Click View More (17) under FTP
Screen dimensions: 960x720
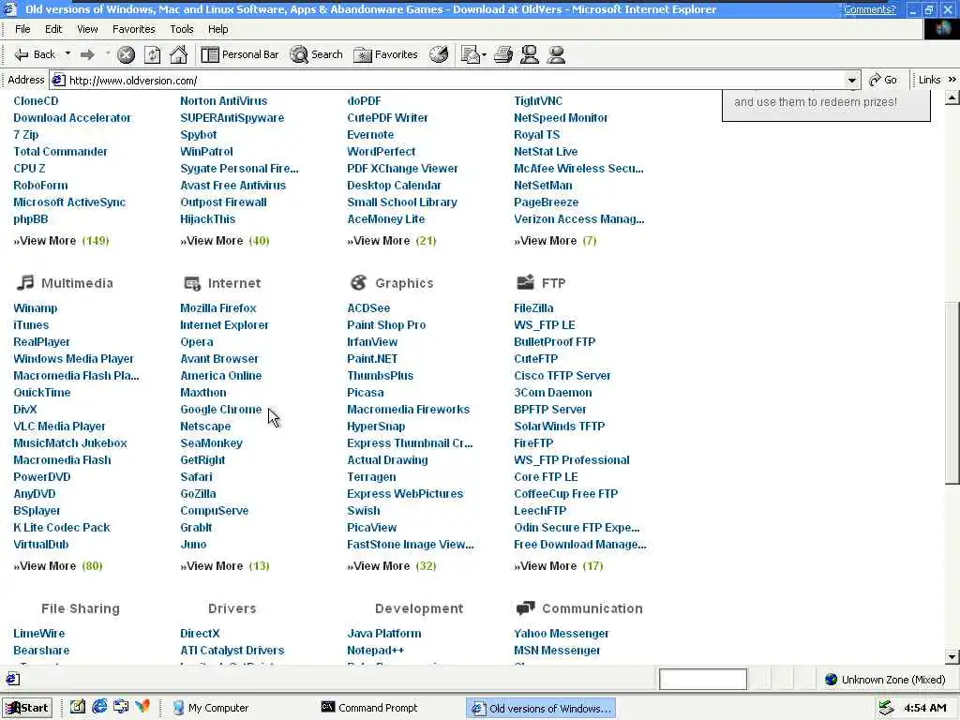(x=559, y=565)
